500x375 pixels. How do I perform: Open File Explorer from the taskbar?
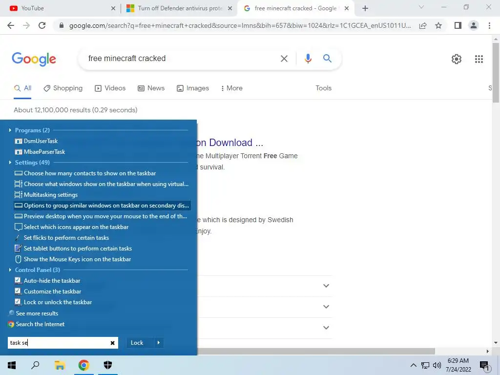60,365
